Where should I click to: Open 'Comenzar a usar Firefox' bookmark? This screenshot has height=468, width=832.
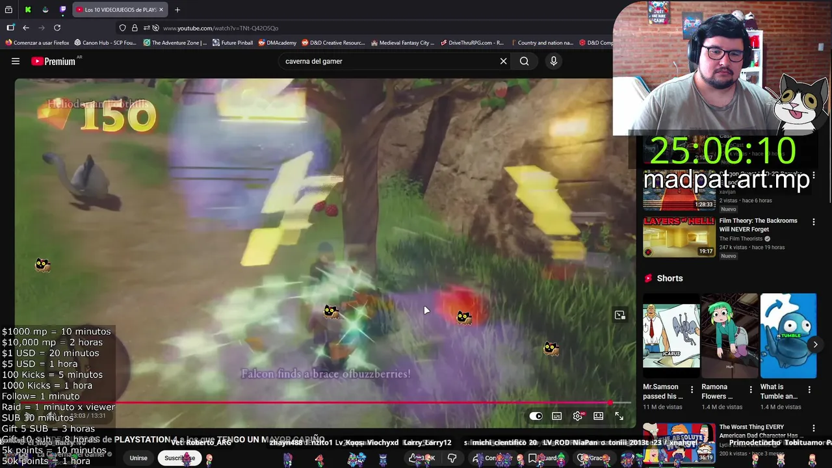tap(37, 43)
